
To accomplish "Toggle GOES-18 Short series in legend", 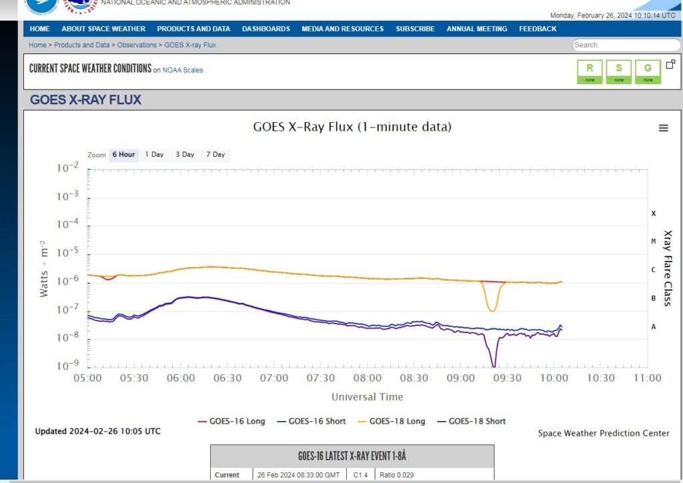I will coord(472,421).
